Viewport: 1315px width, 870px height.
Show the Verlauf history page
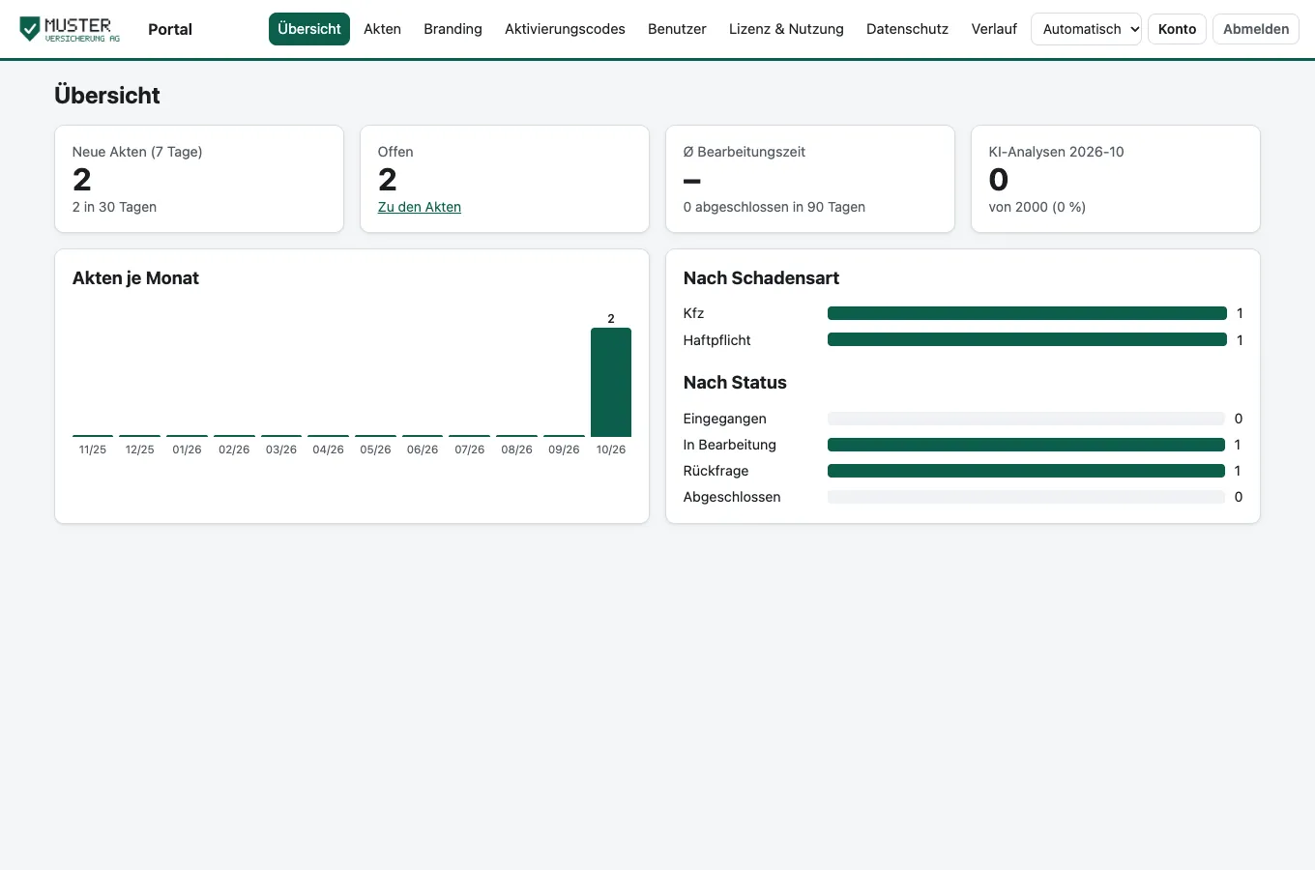(x=994, y=29)
